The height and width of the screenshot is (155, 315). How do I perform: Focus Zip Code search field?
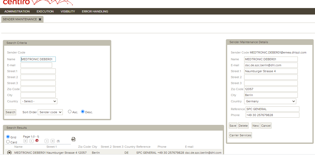pyautogui.click(x=38, y=89)
